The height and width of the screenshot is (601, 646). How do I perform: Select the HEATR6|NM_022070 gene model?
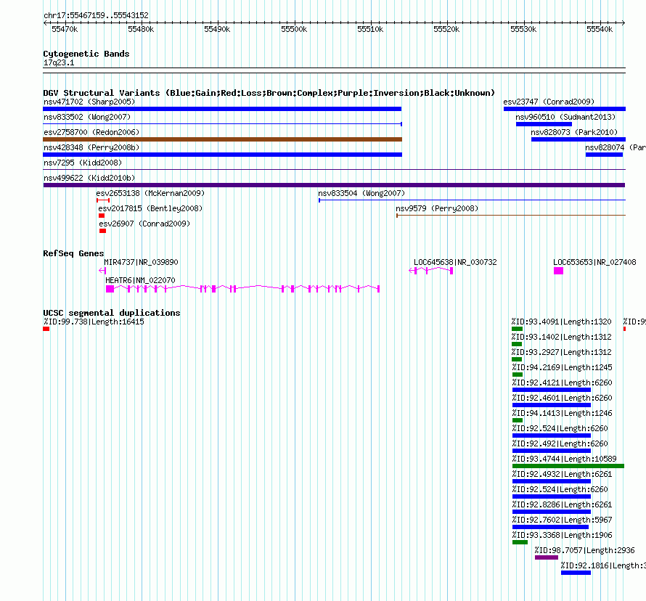pos(242,289)
